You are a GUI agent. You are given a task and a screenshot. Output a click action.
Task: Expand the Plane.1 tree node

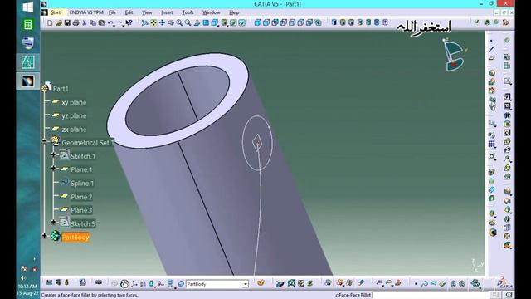pos(53,168)
